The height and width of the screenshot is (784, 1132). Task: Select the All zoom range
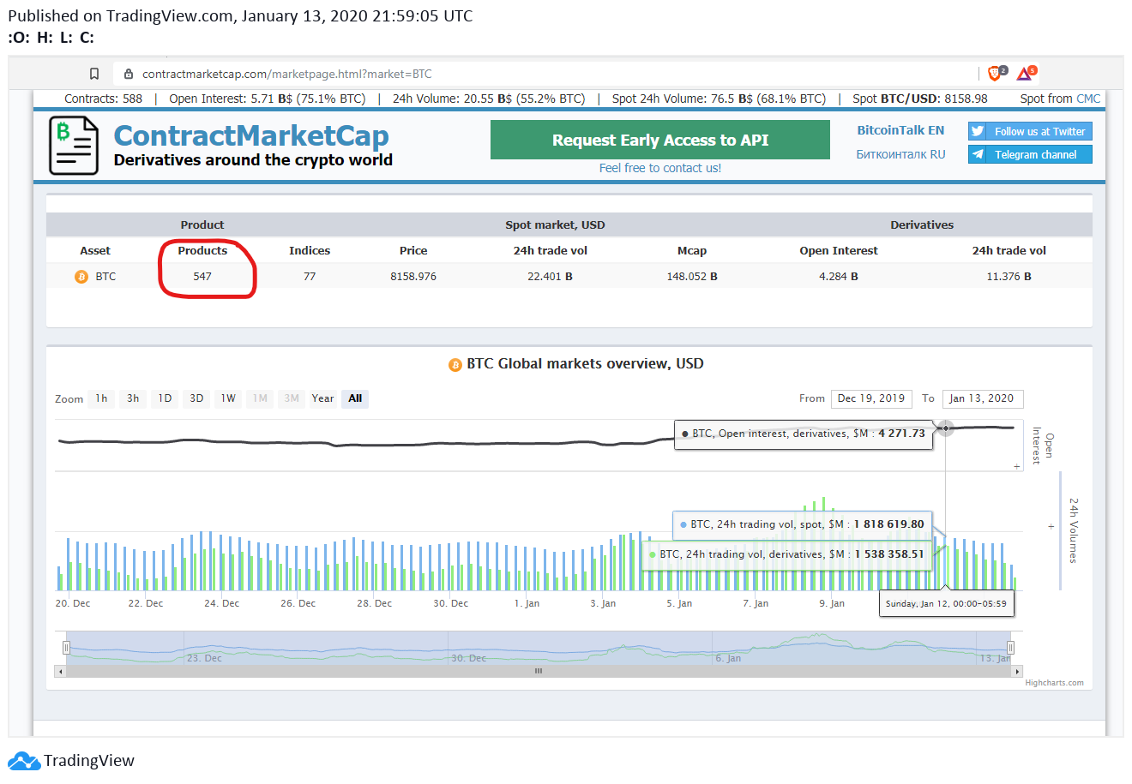[x=355, y=398]
